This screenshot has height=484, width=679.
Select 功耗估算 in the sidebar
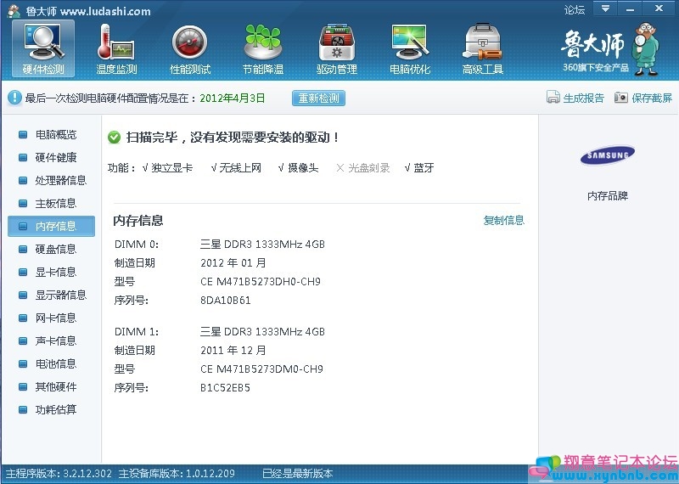56,409
